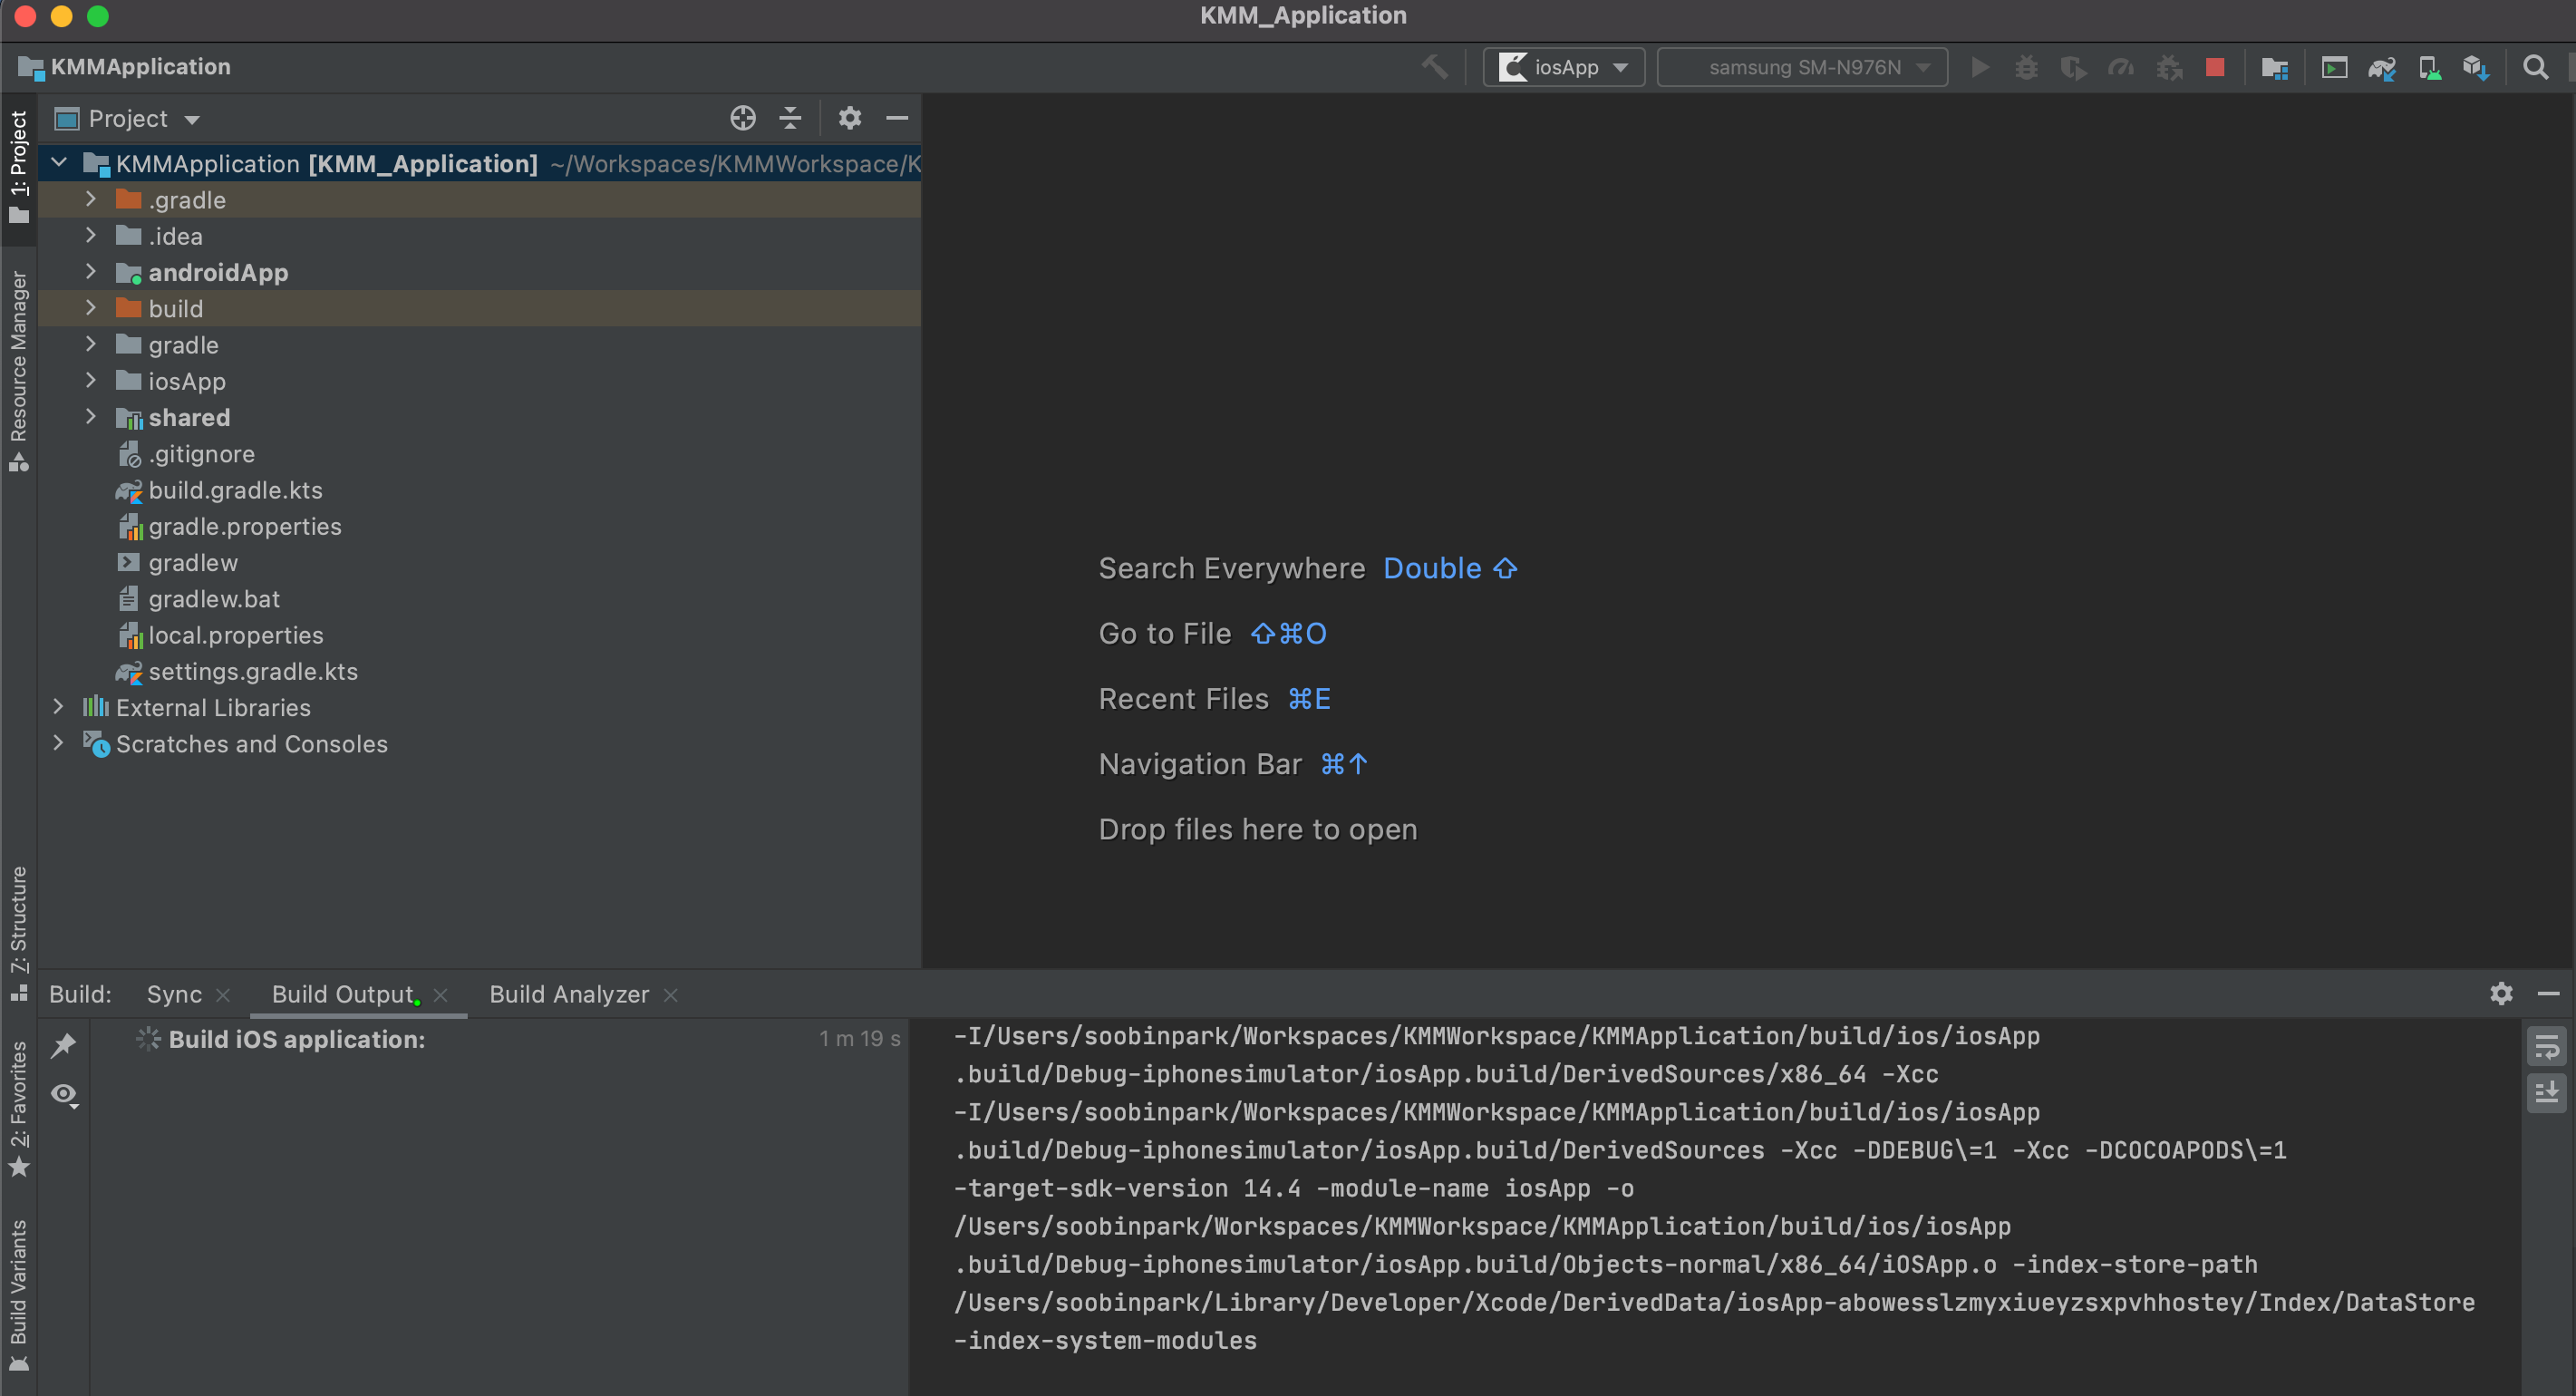Click the Select Opened File crosshair icon

[x=742, y=118]
